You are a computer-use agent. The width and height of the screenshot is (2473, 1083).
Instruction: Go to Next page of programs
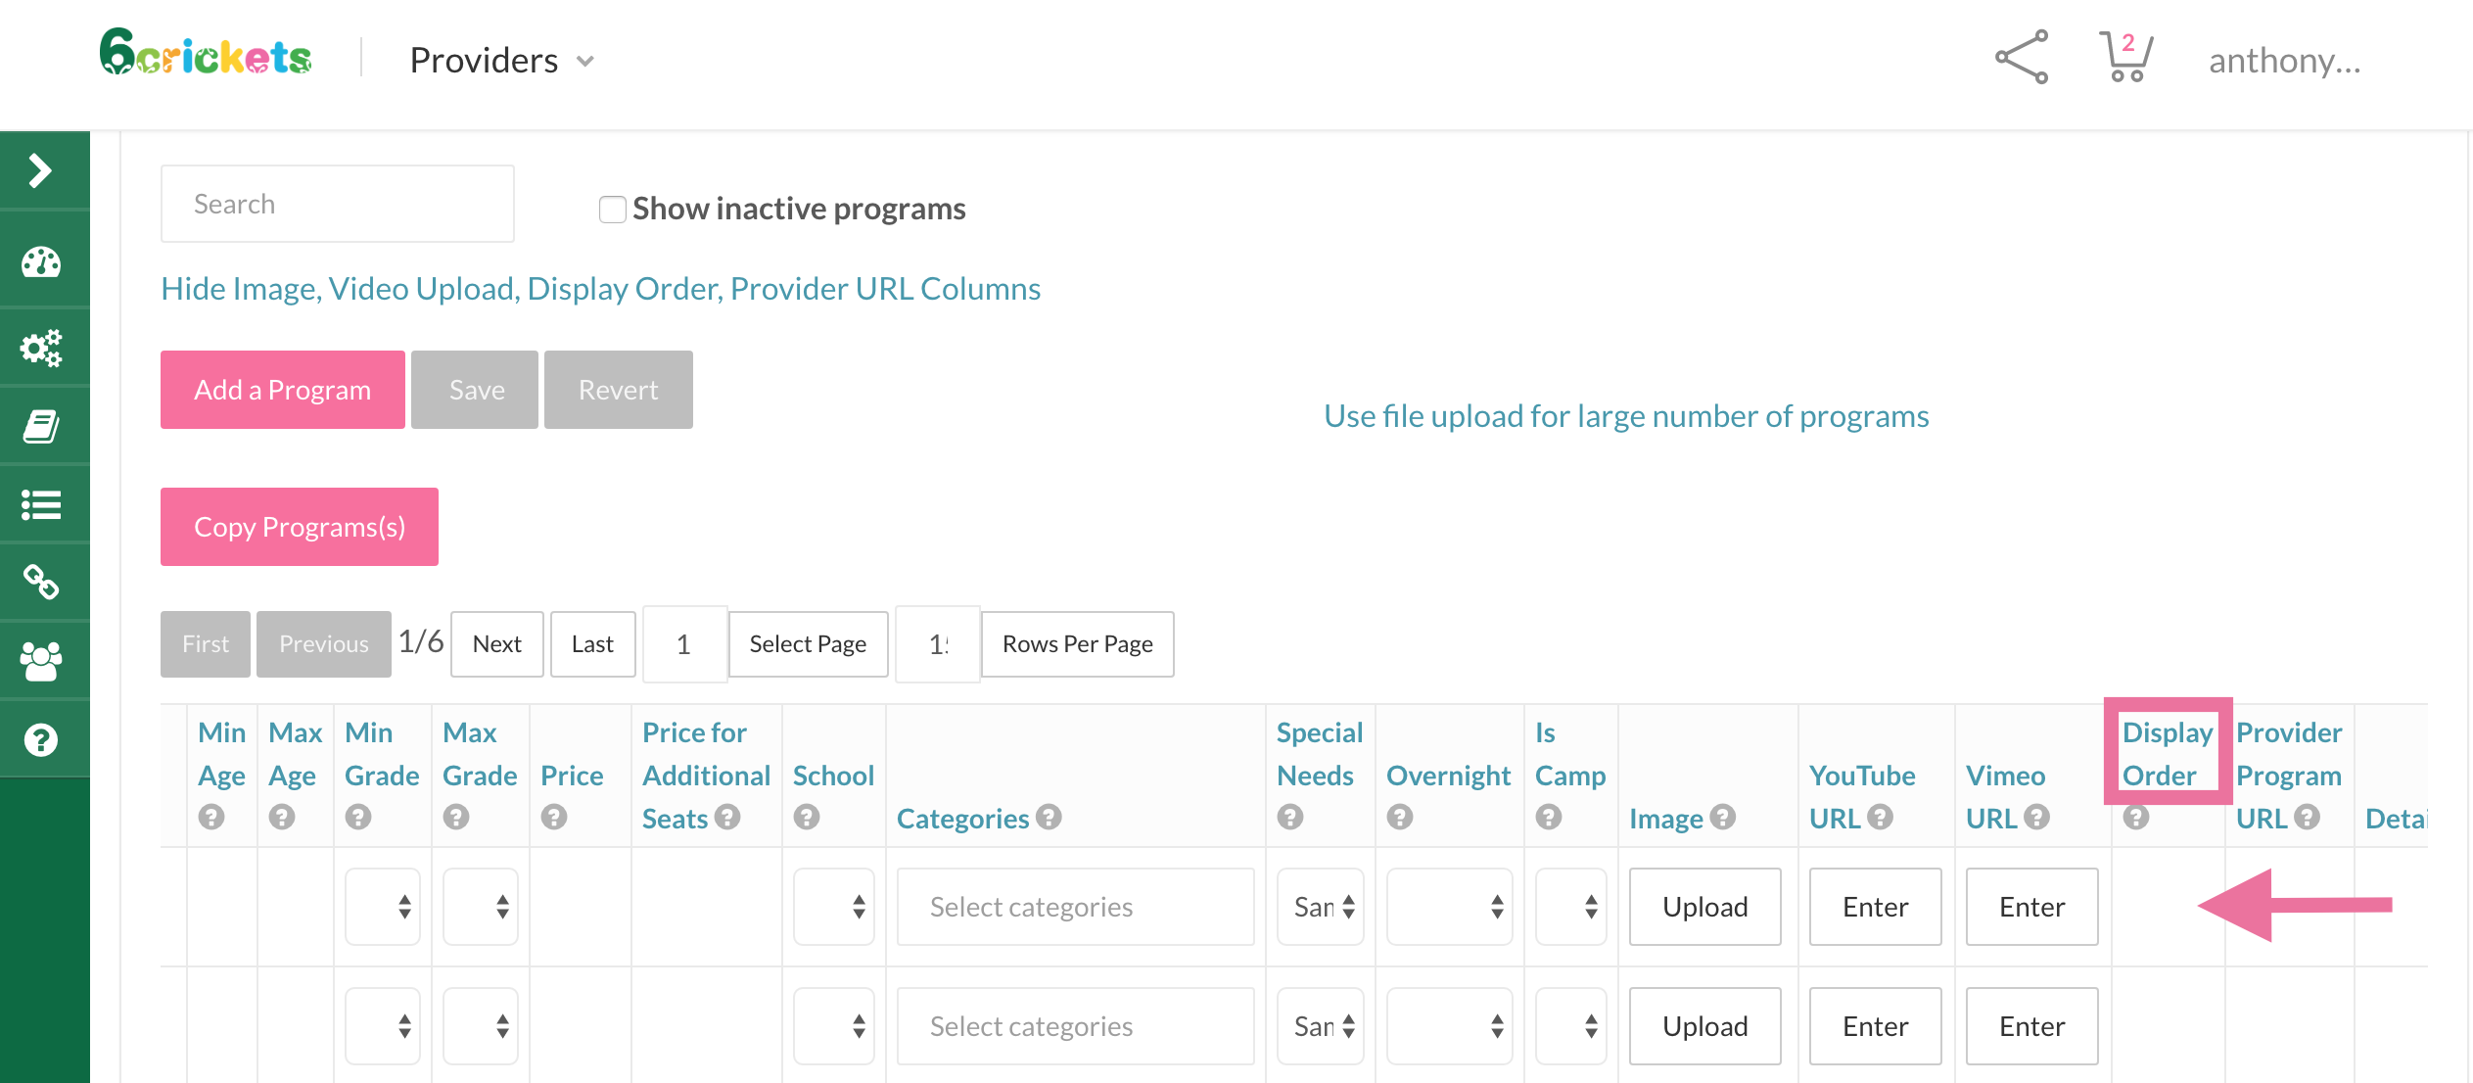(496, 644)
